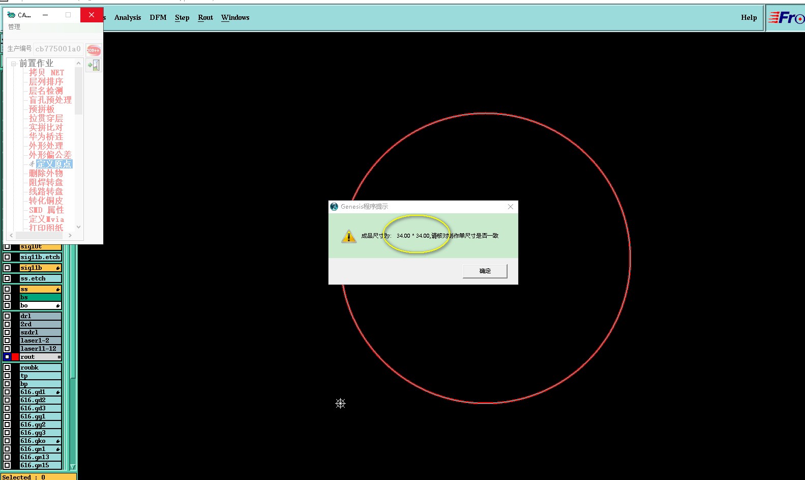Select the 阻焊转盘 tree item
This screenshot has height=480, width=805.
46,183
